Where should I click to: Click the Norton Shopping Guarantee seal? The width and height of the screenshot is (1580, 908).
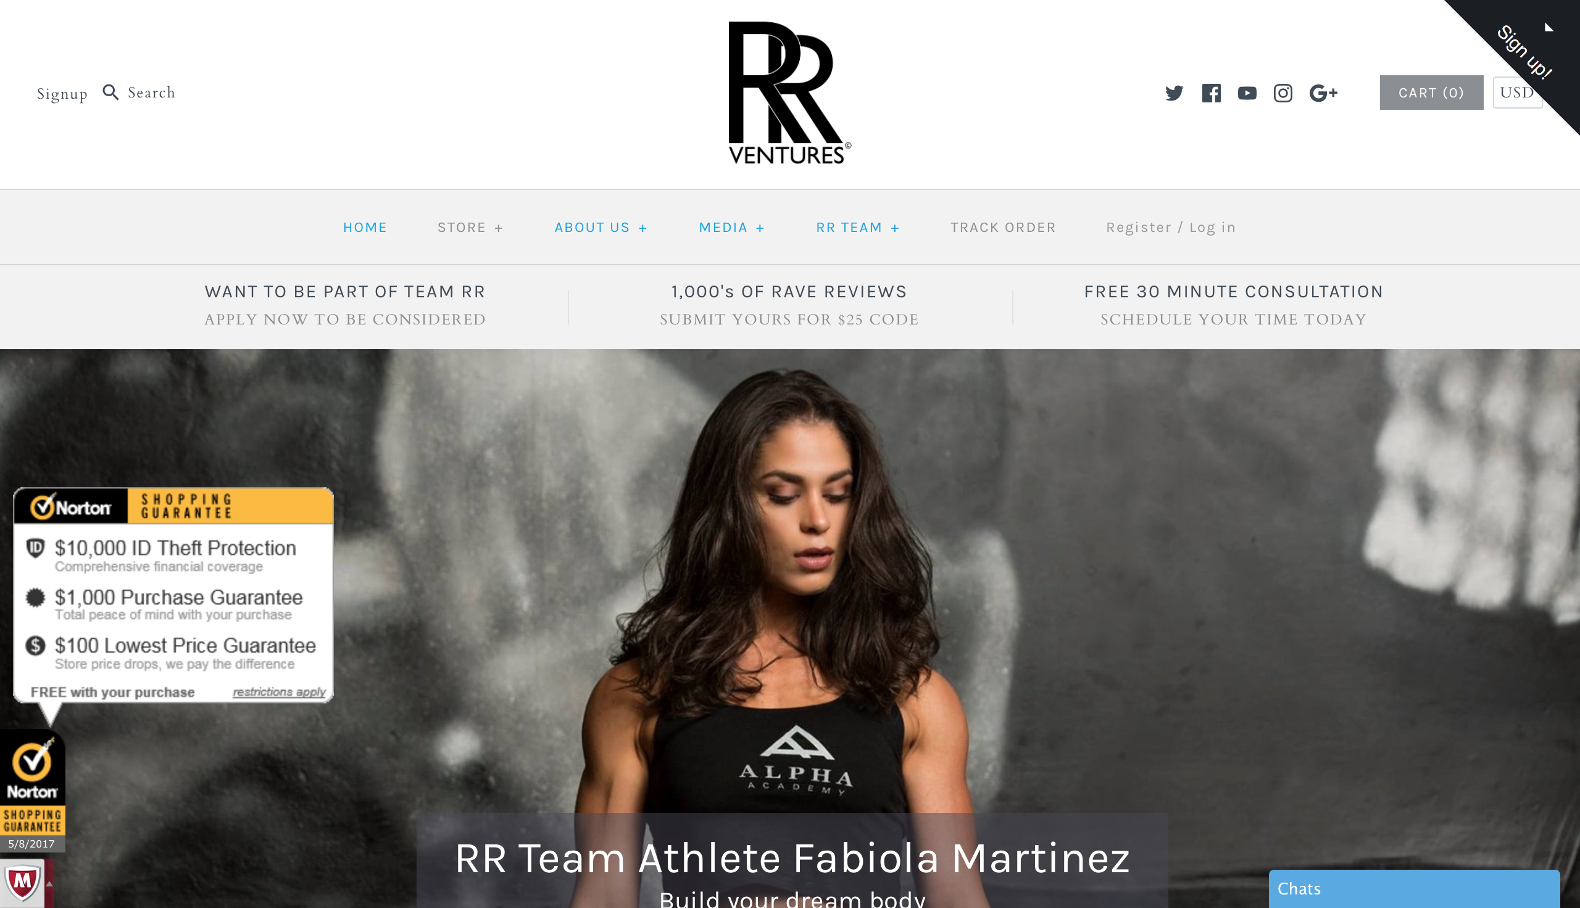click(33, 791)
